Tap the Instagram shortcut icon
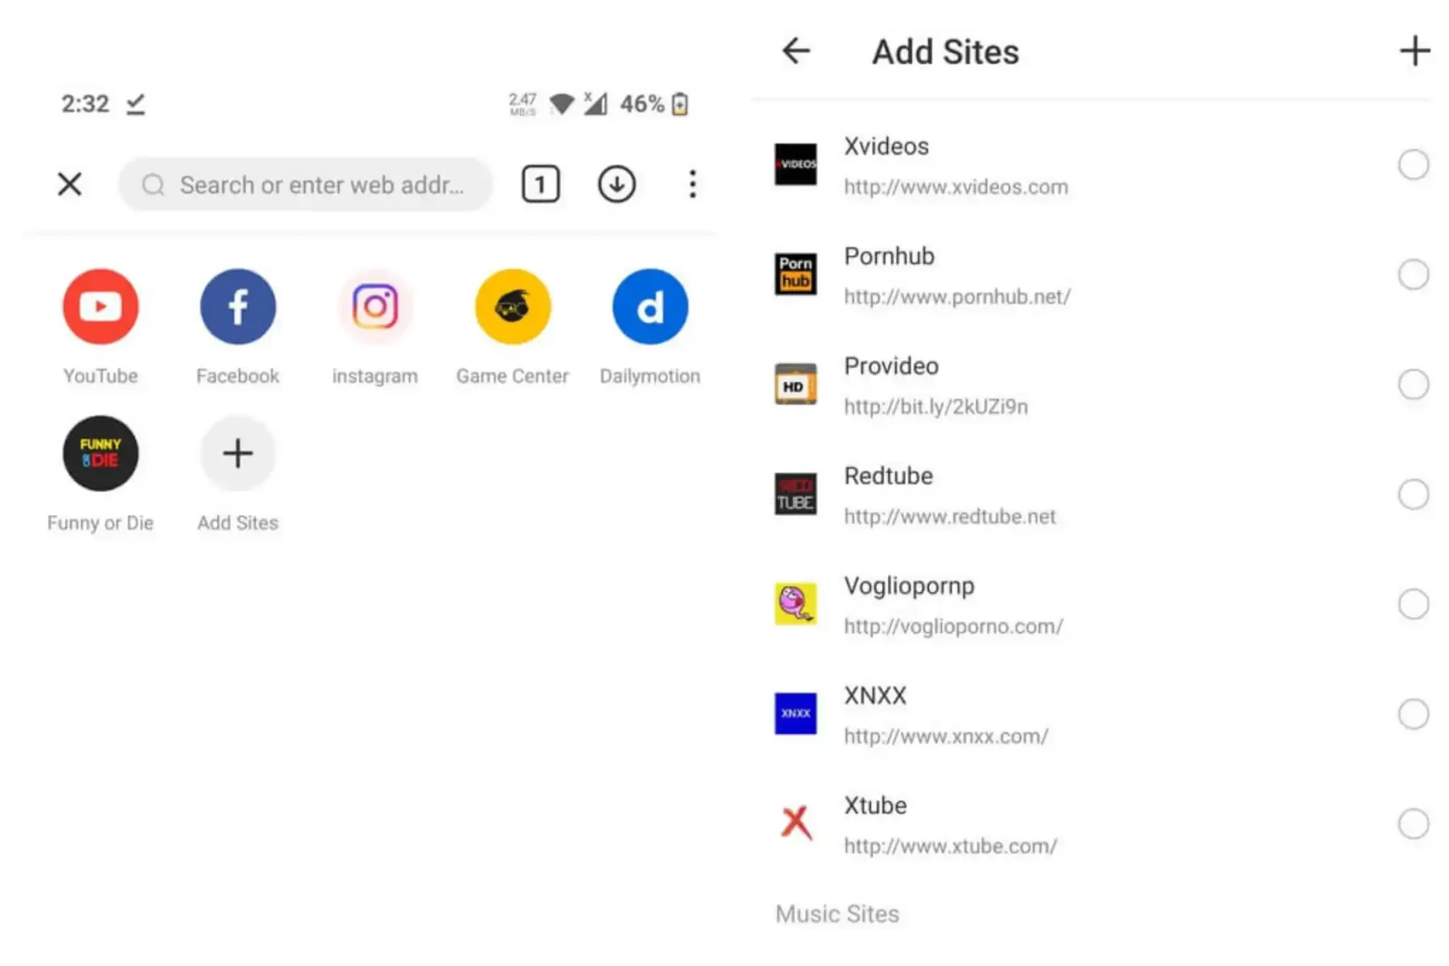Image resolution: width=1449 pixels, height=966 pixels. point(375,307)
